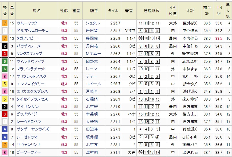The height and width of the screenshot is (157, 232).
Task: Open jockey 戸崎圭 profile
Action: [92, 91]
